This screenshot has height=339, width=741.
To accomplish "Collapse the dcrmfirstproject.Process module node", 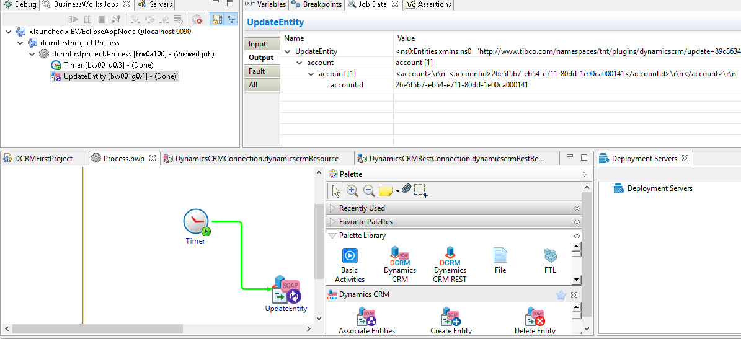I will [x=20, y=43].
